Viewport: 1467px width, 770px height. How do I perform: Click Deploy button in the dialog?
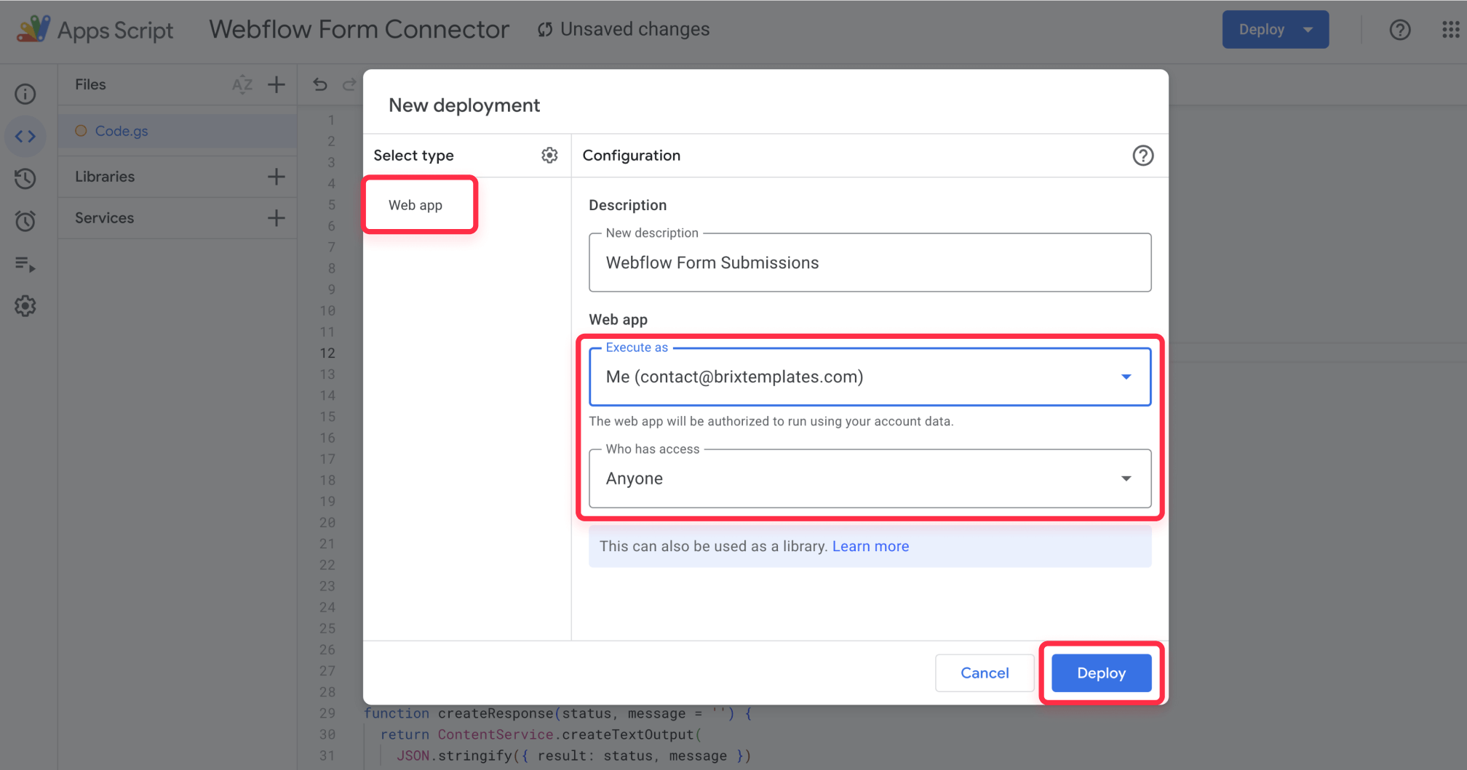pyautogui.click(x=1101, y=673)
